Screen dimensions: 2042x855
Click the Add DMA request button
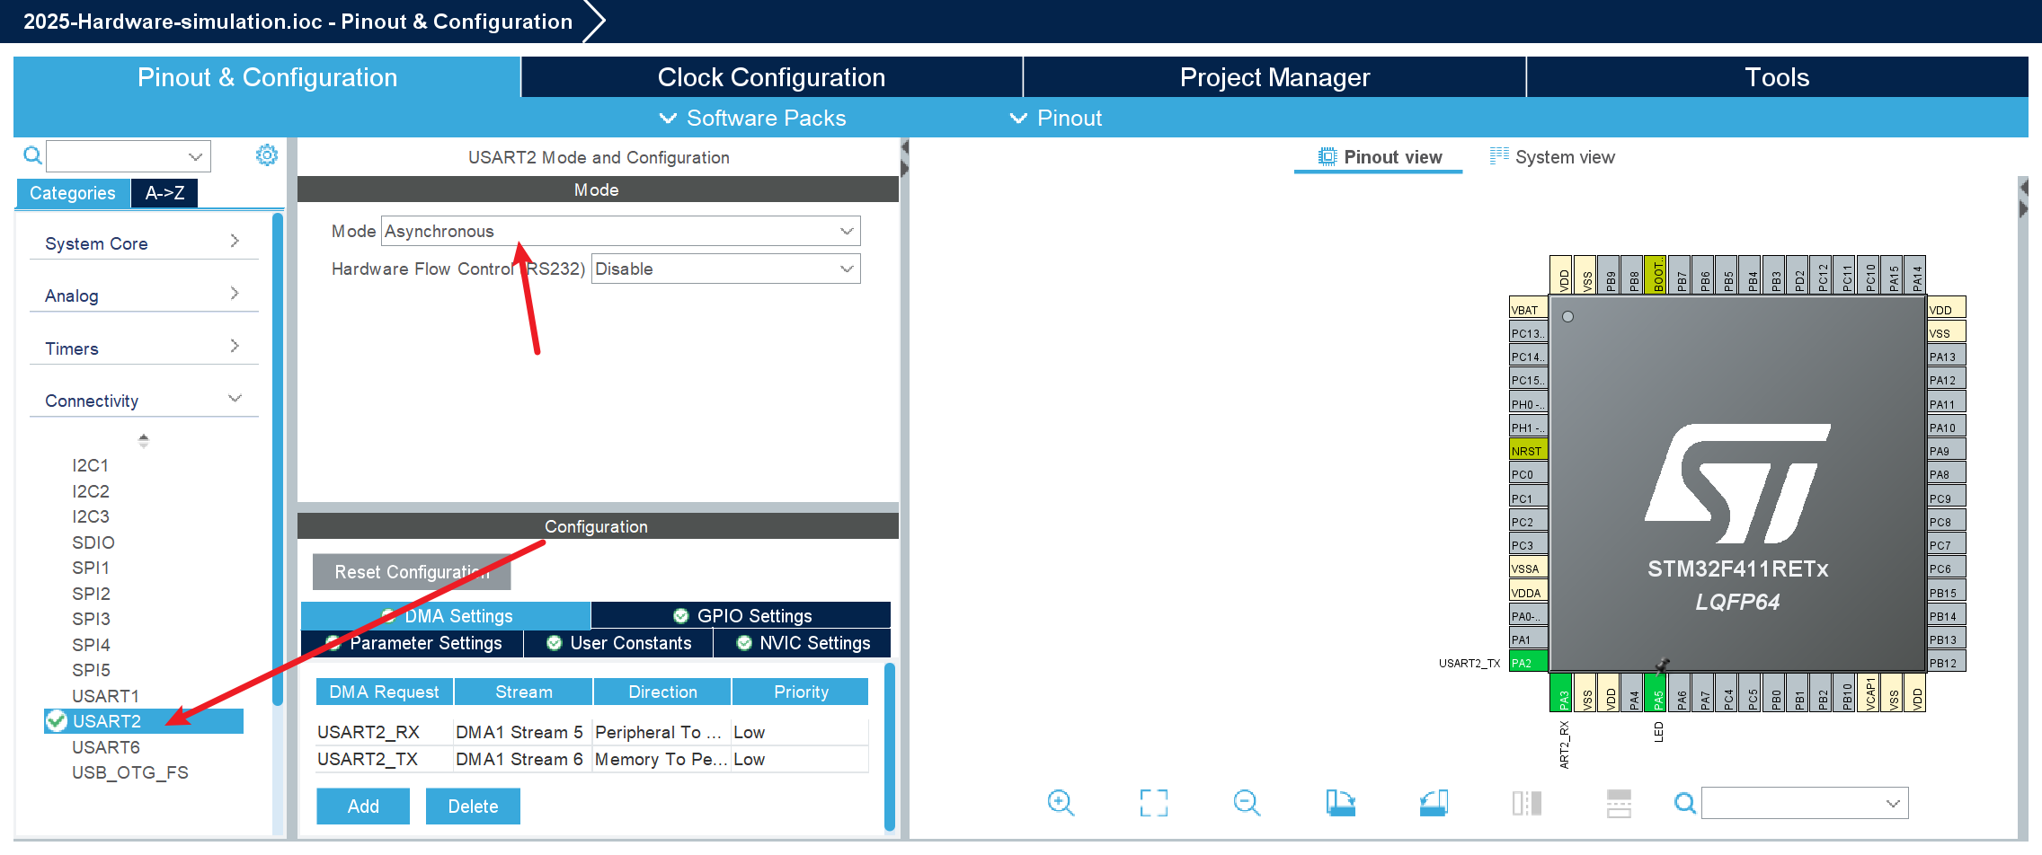tap(363, 806)
